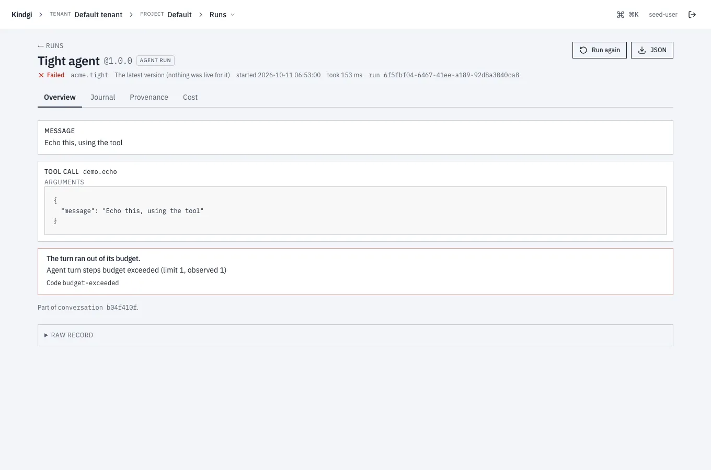Click the steps budget exceeded message
The width and height of the screenshot is (711, 470).
pos(136,270)
